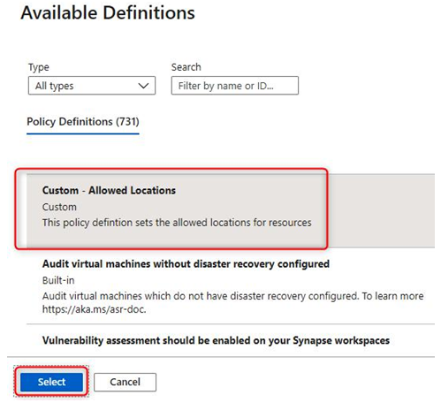Click the Custom - Allowed Locations title text

109,191
